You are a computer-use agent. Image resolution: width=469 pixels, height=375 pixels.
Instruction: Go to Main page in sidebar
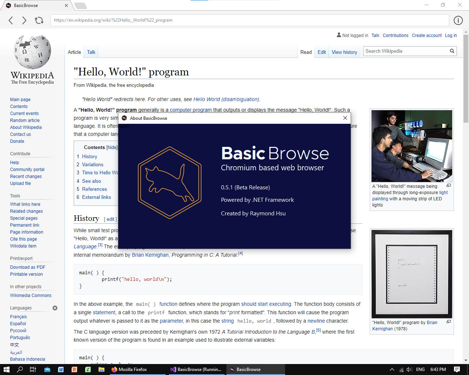click(20, 100)
